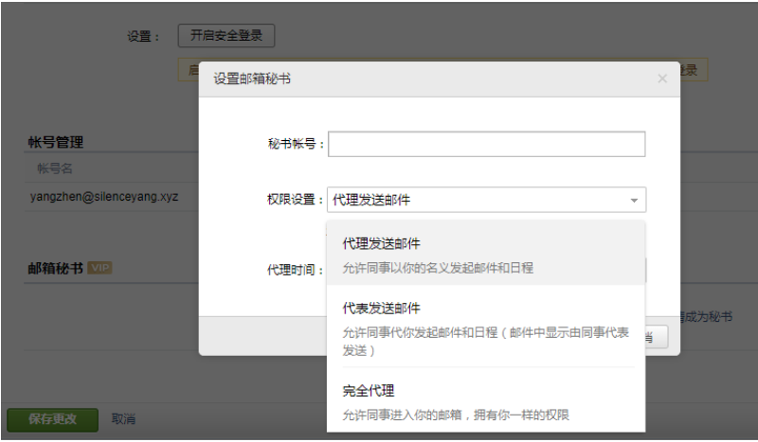
Task: Click the 帐号管理 section heading
Action: click(x=55, y=143)
